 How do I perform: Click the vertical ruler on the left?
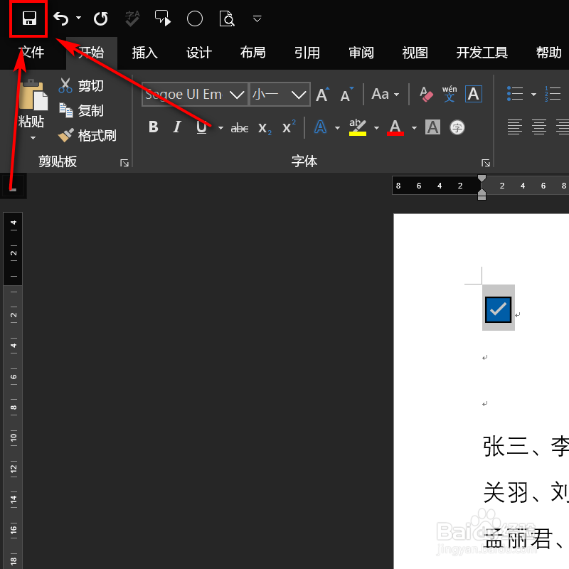click(x=13, y=390)
